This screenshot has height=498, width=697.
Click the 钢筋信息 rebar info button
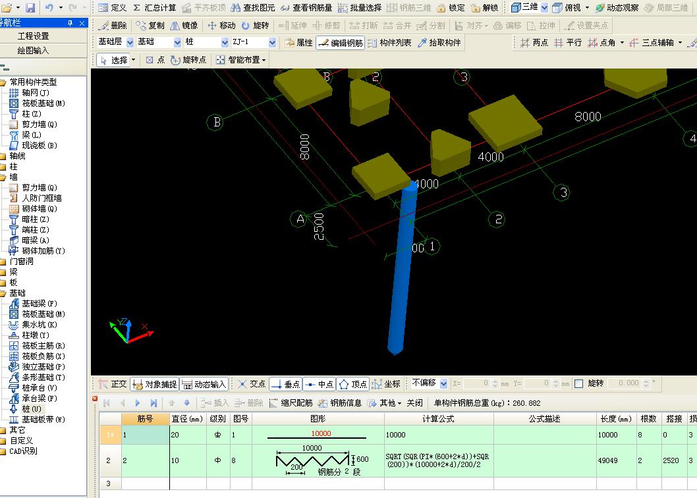(x=340, y=403)
